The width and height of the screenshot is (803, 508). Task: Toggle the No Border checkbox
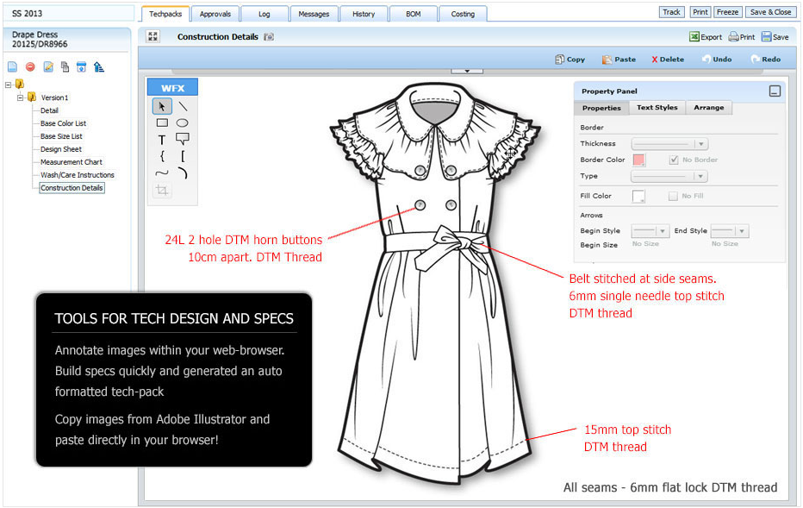pos(674,160)
